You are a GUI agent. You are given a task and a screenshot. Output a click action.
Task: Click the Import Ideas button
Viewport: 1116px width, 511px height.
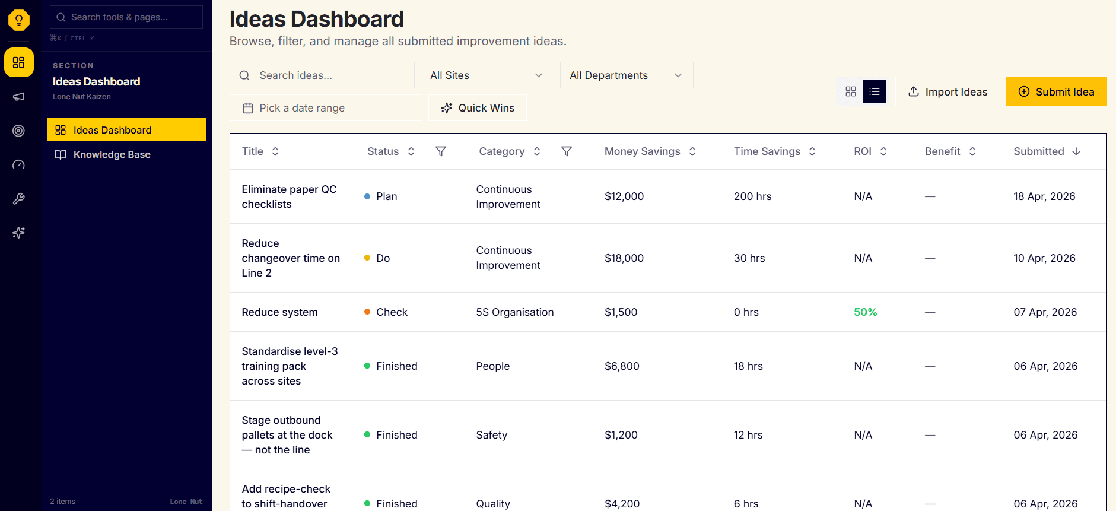pyautogui.click(x=948, y=91)
